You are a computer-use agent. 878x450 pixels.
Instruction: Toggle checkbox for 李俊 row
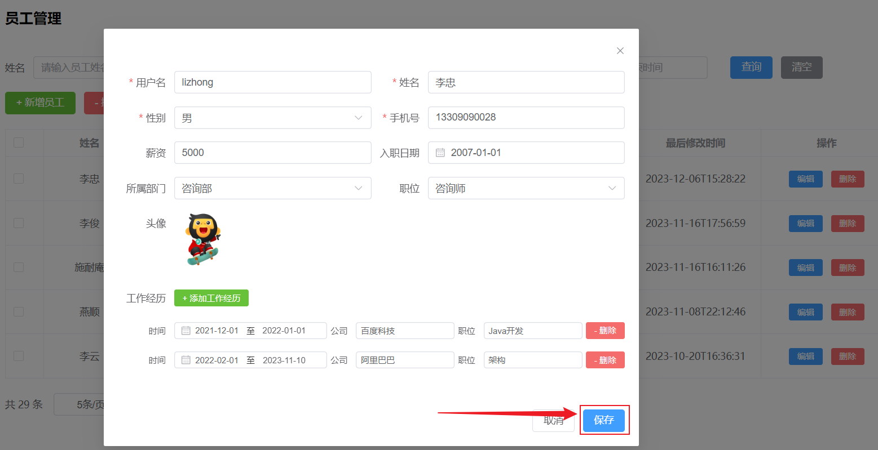(19, 223)
